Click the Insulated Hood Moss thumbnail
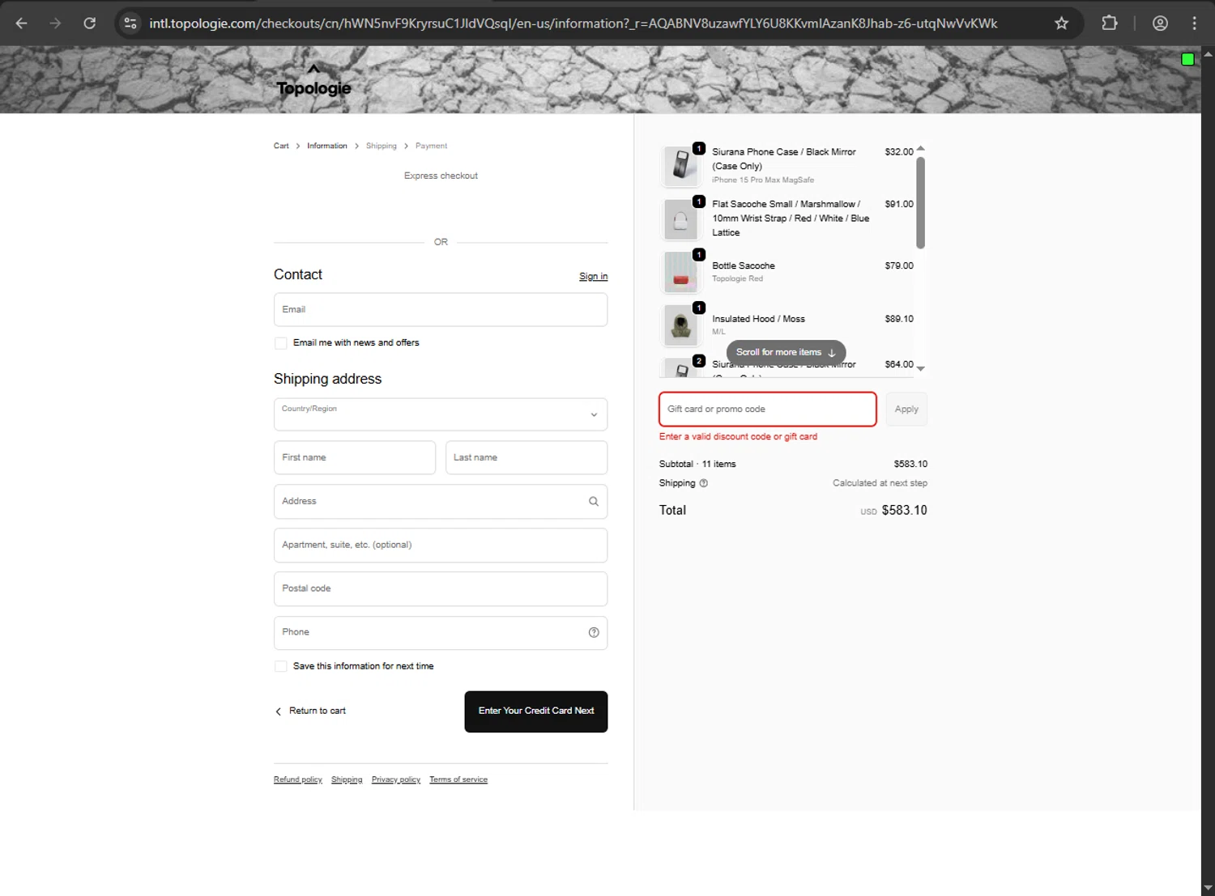 click(681, 325)
